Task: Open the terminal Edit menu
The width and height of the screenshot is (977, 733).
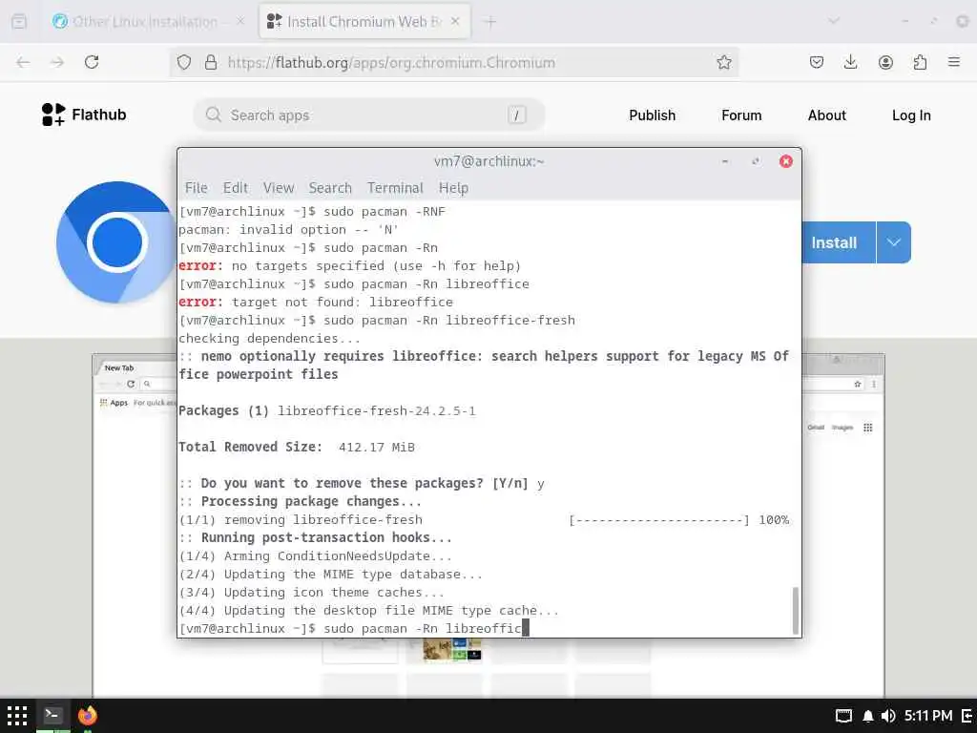Action: (x=236, y=188)
